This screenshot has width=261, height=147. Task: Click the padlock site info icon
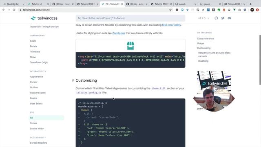click(20, 10)
